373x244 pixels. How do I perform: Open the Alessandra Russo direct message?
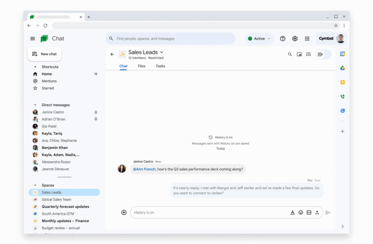(64, 162)
